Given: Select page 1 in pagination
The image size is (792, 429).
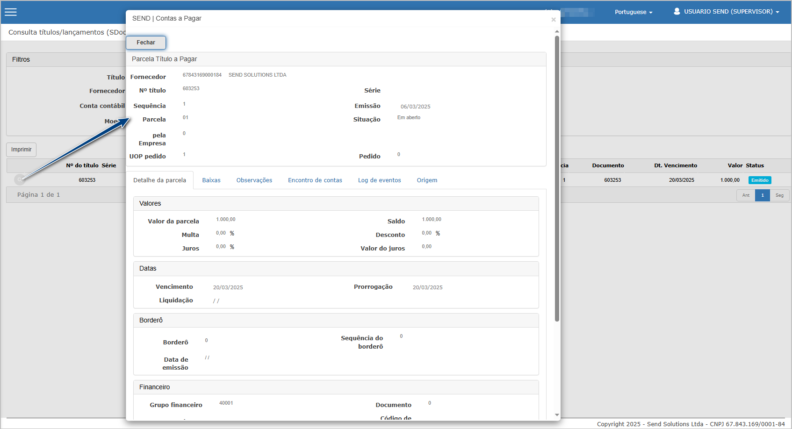Looking at the screenshot, I should point(763,195).
